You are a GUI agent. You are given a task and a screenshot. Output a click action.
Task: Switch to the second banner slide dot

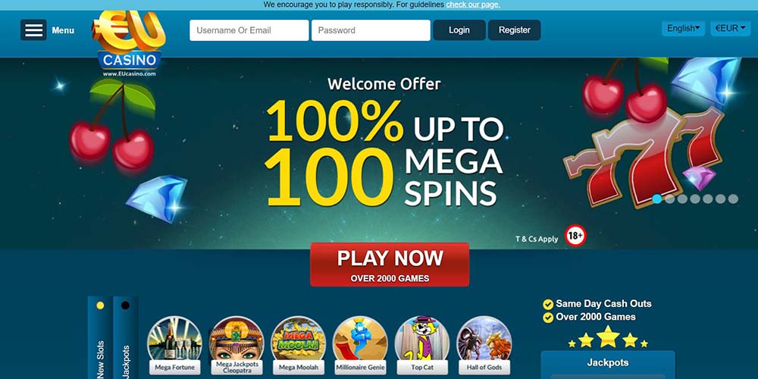pos(669,199)
